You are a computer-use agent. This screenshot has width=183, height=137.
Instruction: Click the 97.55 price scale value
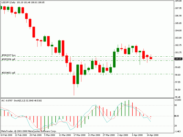coord(178,82)
